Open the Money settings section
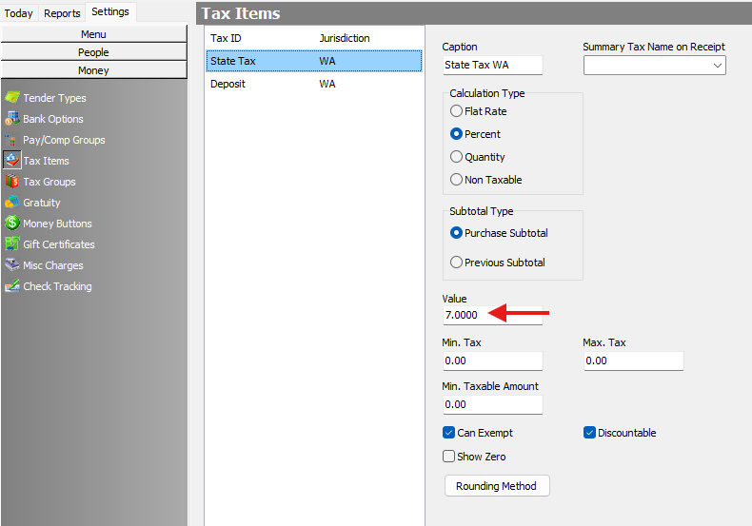The width and height of the screenshot is (752, 526). pos(94,70)
